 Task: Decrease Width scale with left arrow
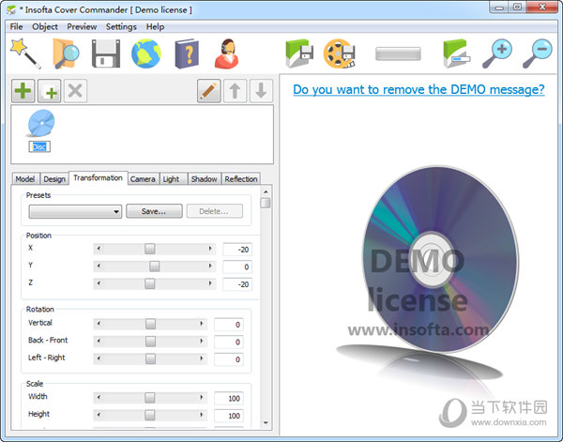[x=99, y=398]
